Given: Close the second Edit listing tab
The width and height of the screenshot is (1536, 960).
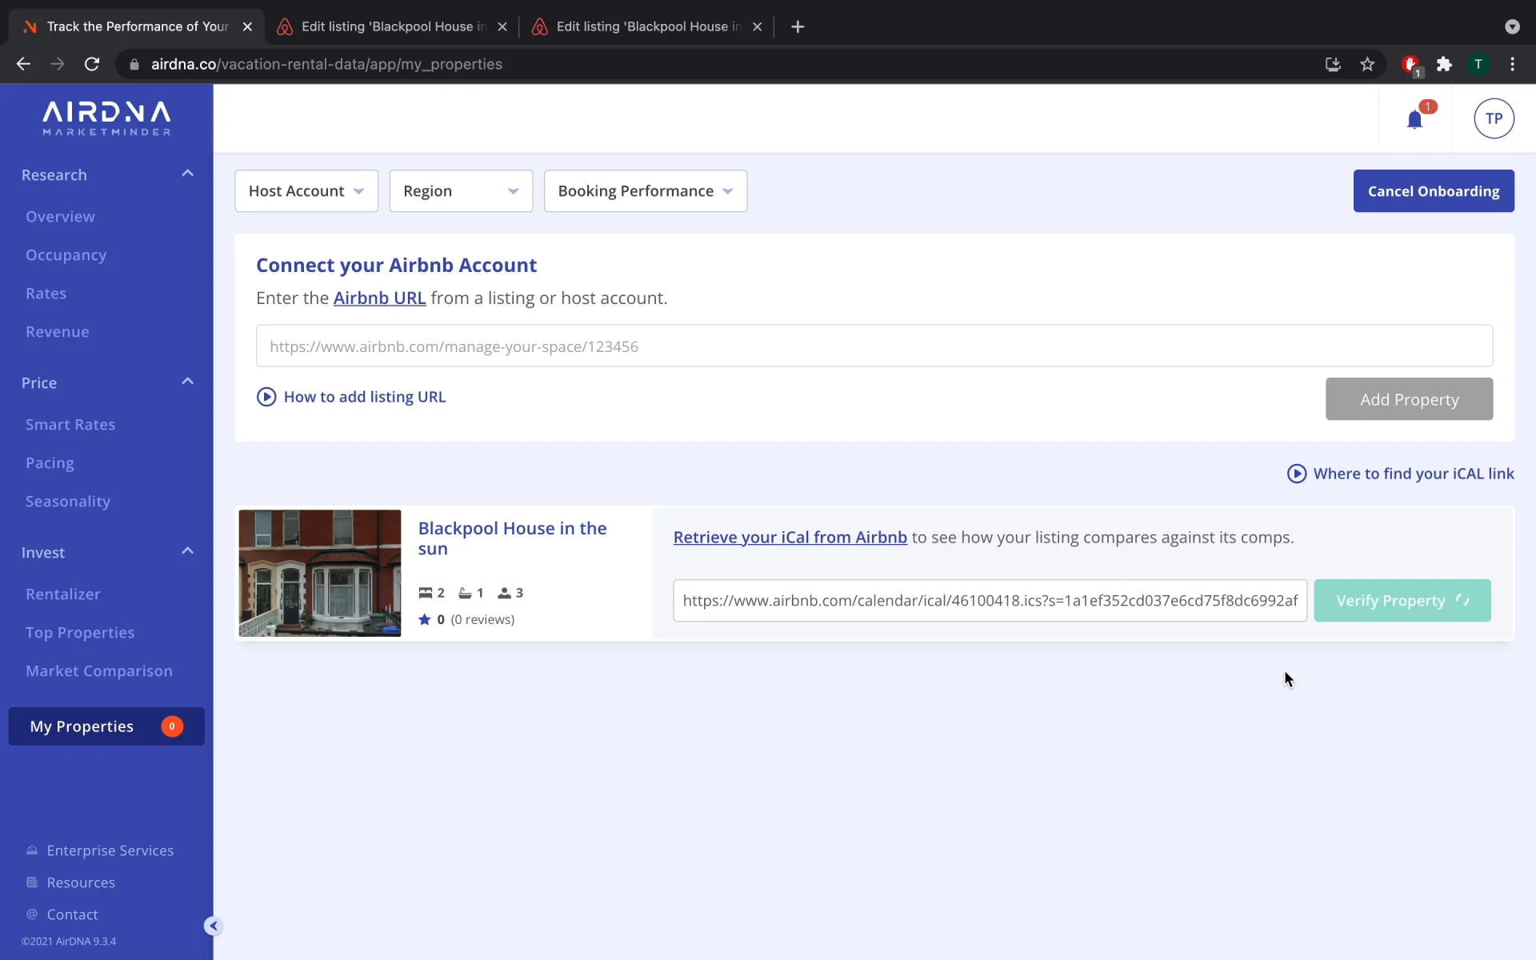Looking at the screenshot, I should pos(757,26).
